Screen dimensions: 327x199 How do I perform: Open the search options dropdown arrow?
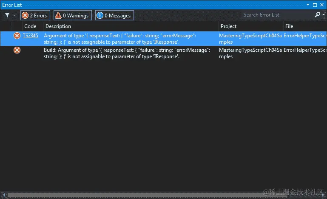coord(324,14)
